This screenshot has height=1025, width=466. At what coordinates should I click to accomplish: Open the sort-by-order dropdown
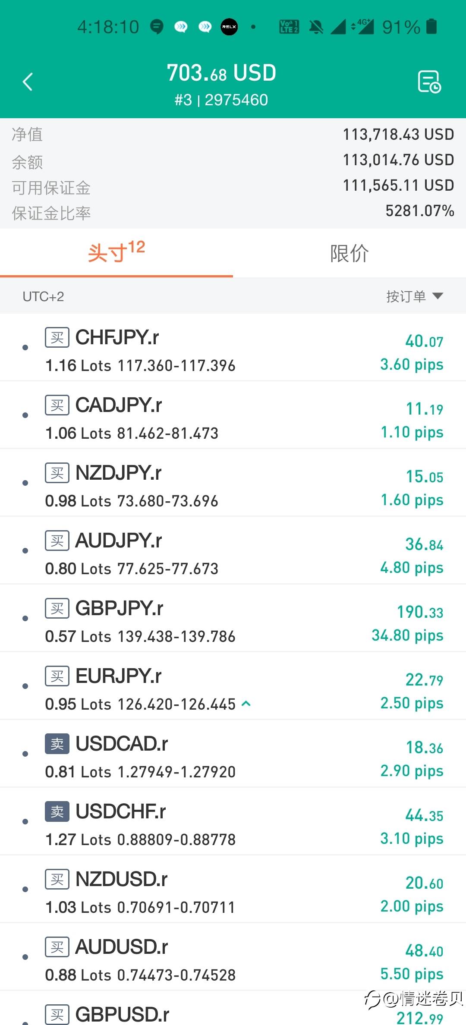pyautogui.click(x=414, y=296)
